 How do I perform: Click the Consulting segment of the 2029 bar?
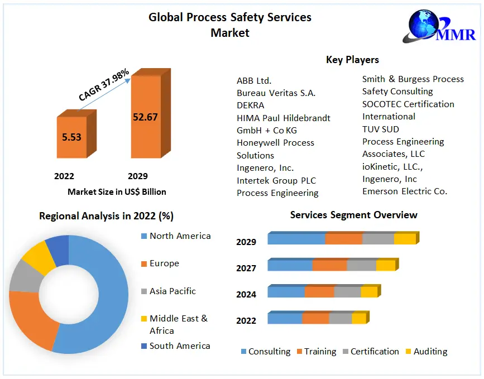point(296,239)
